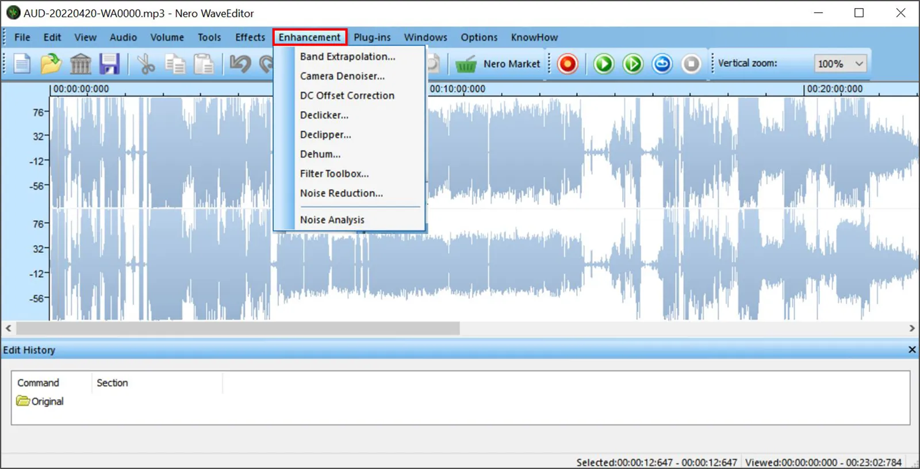Choose Noise Reduction from the menu
The height and width of the screenshot is (469, 920).
349,193
